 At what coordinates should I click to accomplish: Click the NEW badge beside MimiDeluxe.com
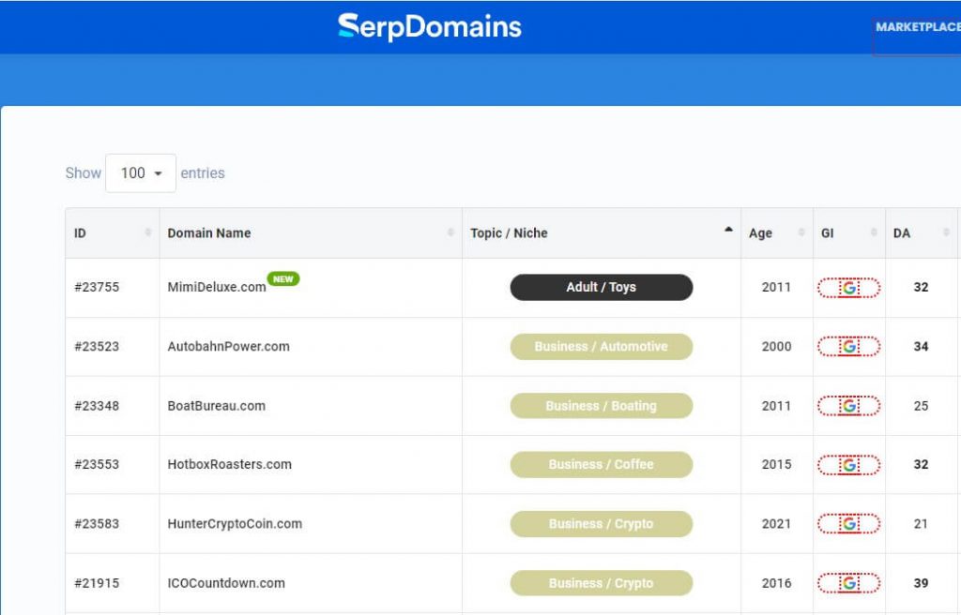283,279
